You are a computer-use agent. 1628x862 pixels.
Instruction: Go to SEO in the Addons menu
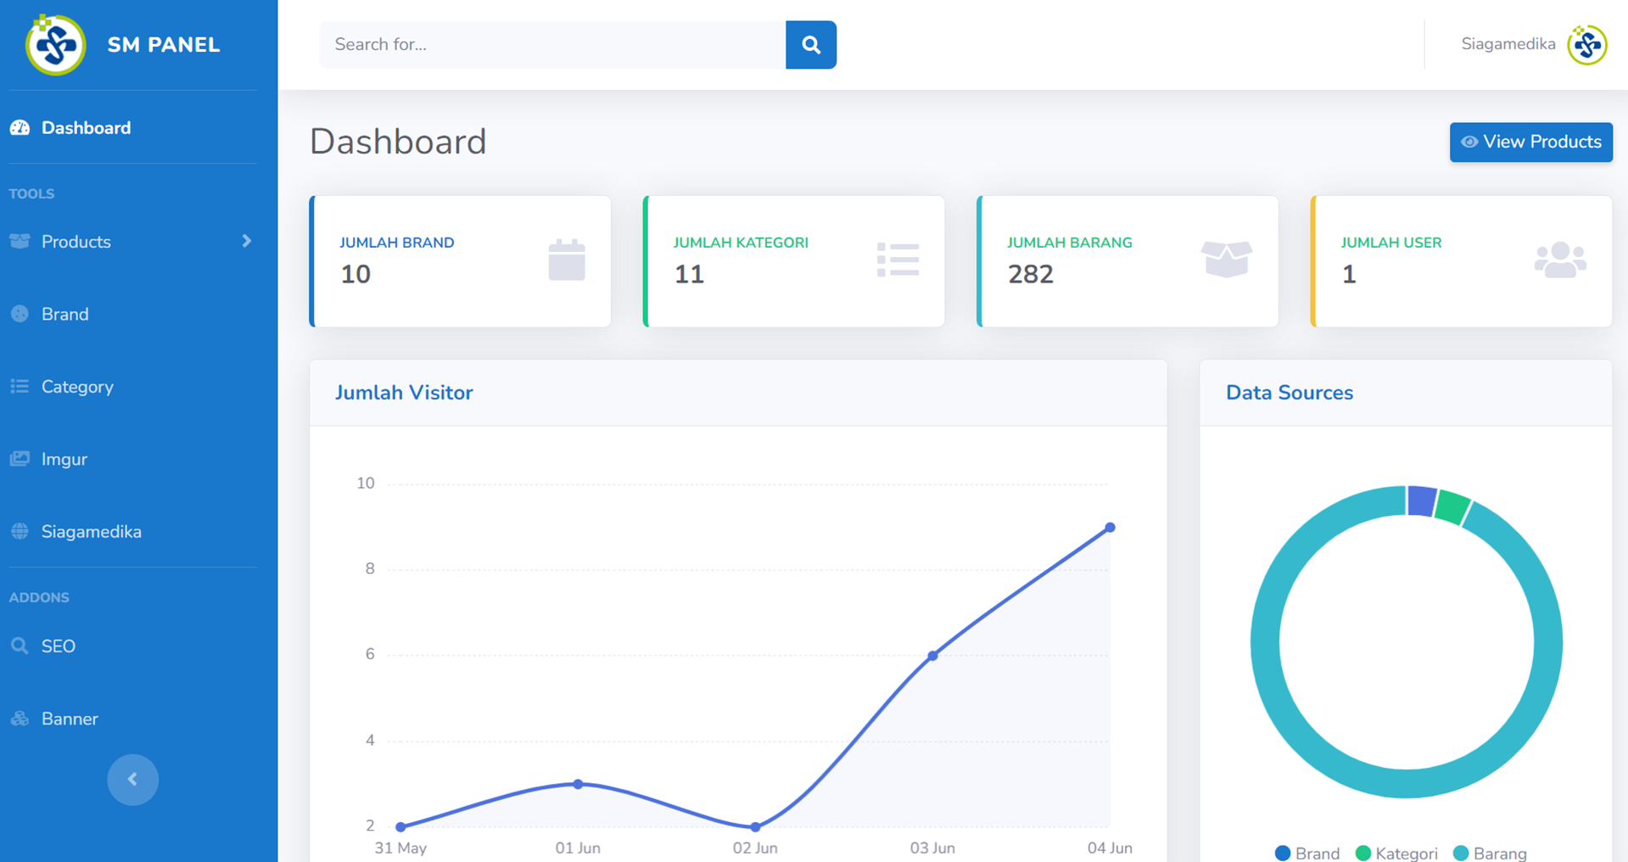[58, 646]
